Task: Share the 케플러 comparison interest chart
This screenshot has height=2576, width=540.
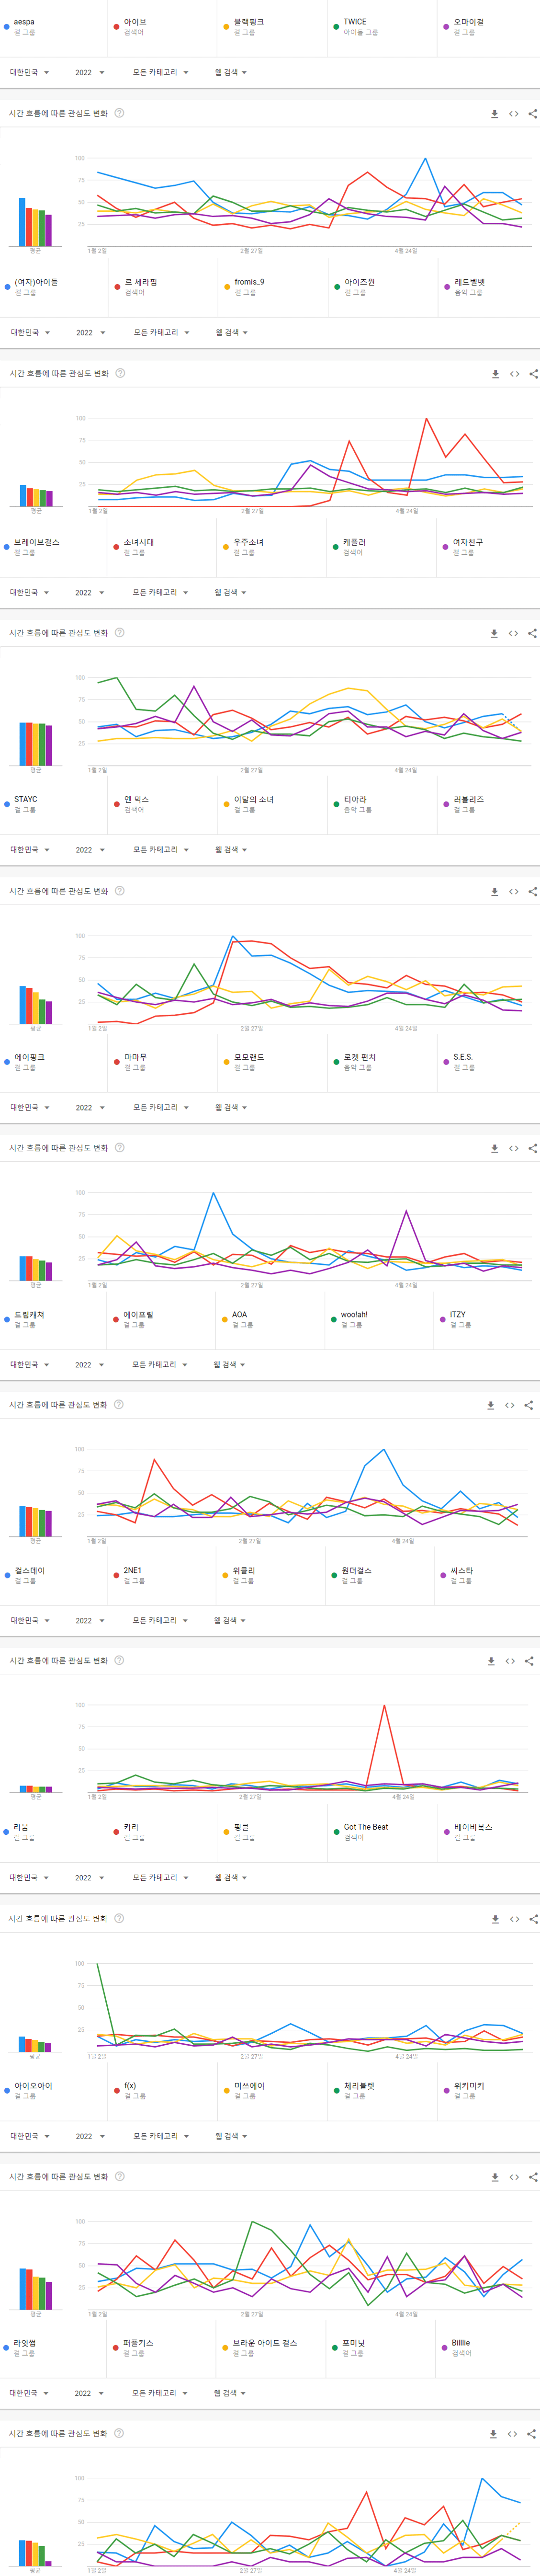Action: (x=532, y=634)
